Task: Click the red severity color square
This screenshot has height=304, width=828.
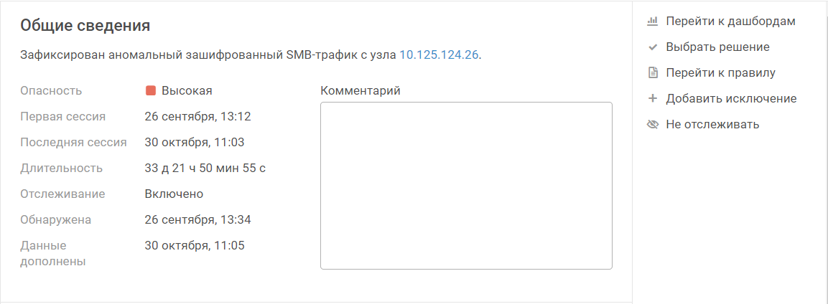Action: click(x=151, y=91)
